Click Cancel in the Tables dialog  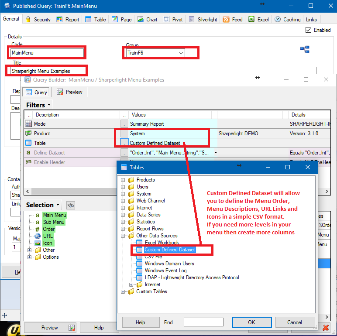tap(295, 322)
